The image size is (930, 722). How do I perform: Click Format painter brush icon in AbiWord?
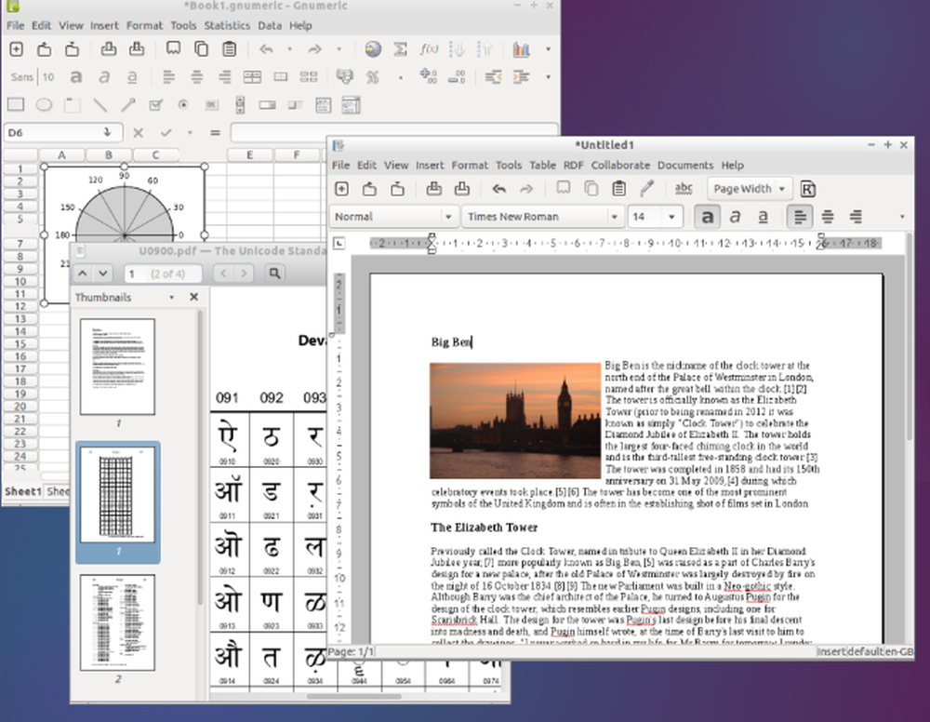tap(647, 189)
